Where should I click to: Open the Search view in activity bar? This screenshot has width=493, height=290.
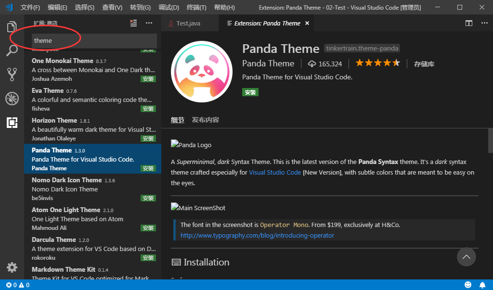coord(12,50)
